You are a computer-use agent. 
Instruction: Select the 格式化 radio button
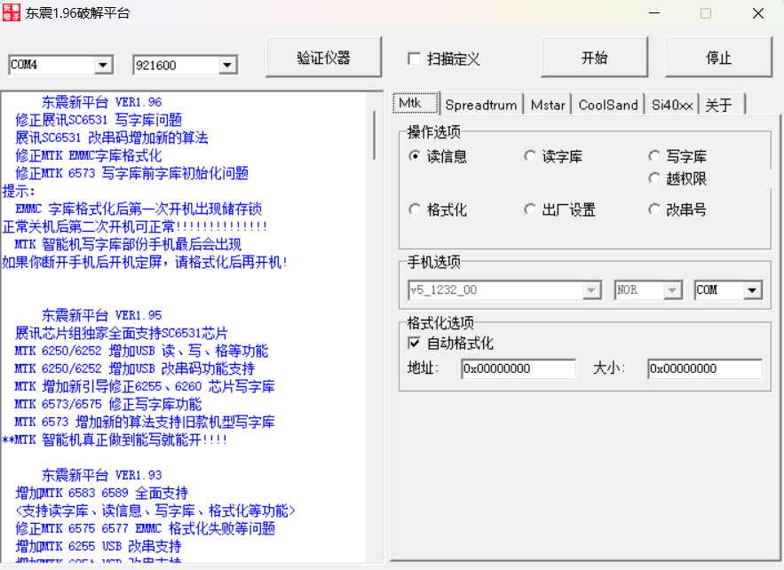[x=415, y=209]
